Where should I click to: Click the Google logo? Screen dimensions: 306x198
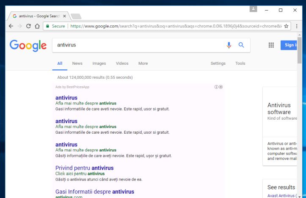coord(28,45)
